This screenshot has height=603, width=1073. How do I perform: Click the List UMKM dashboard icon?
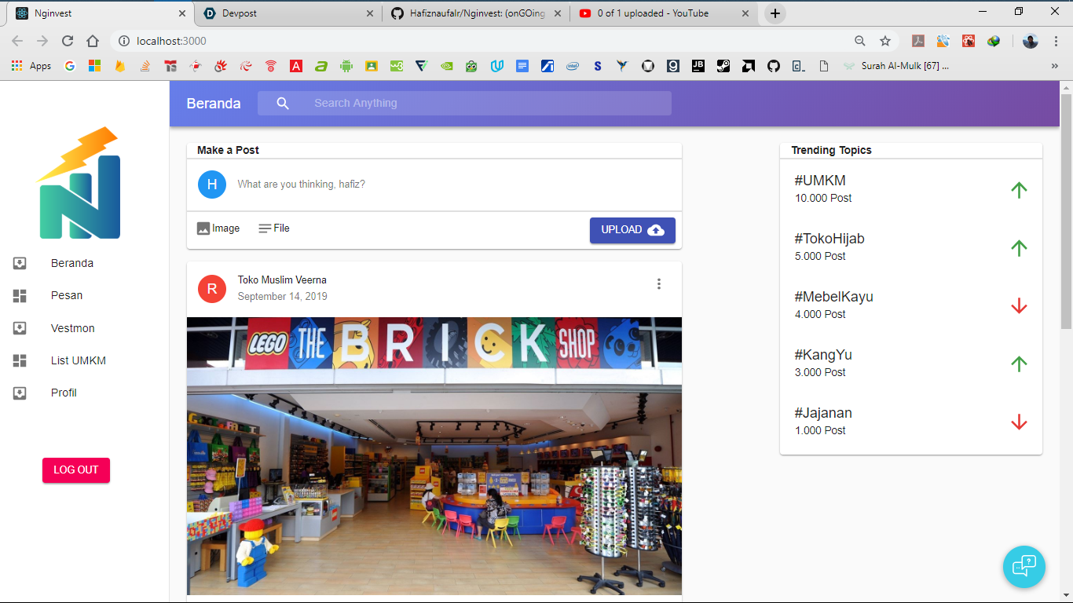coord(20,360)
